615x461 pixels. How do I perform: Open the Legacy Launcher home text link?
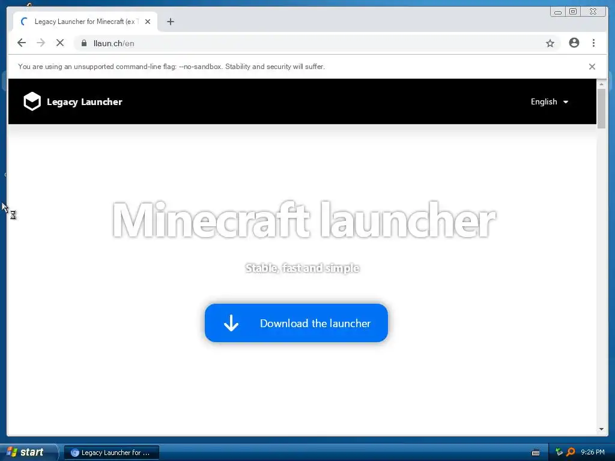coord(84,102)
